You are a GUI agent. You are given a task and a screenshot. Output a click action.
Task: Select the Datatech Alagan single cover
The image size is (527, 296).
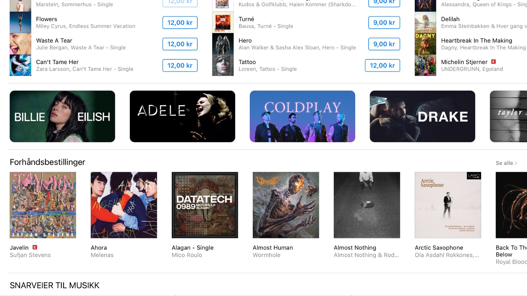click(205, 205)
